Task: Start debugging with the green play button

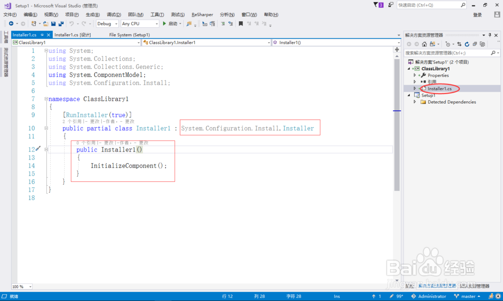Action: click(164, 24)
